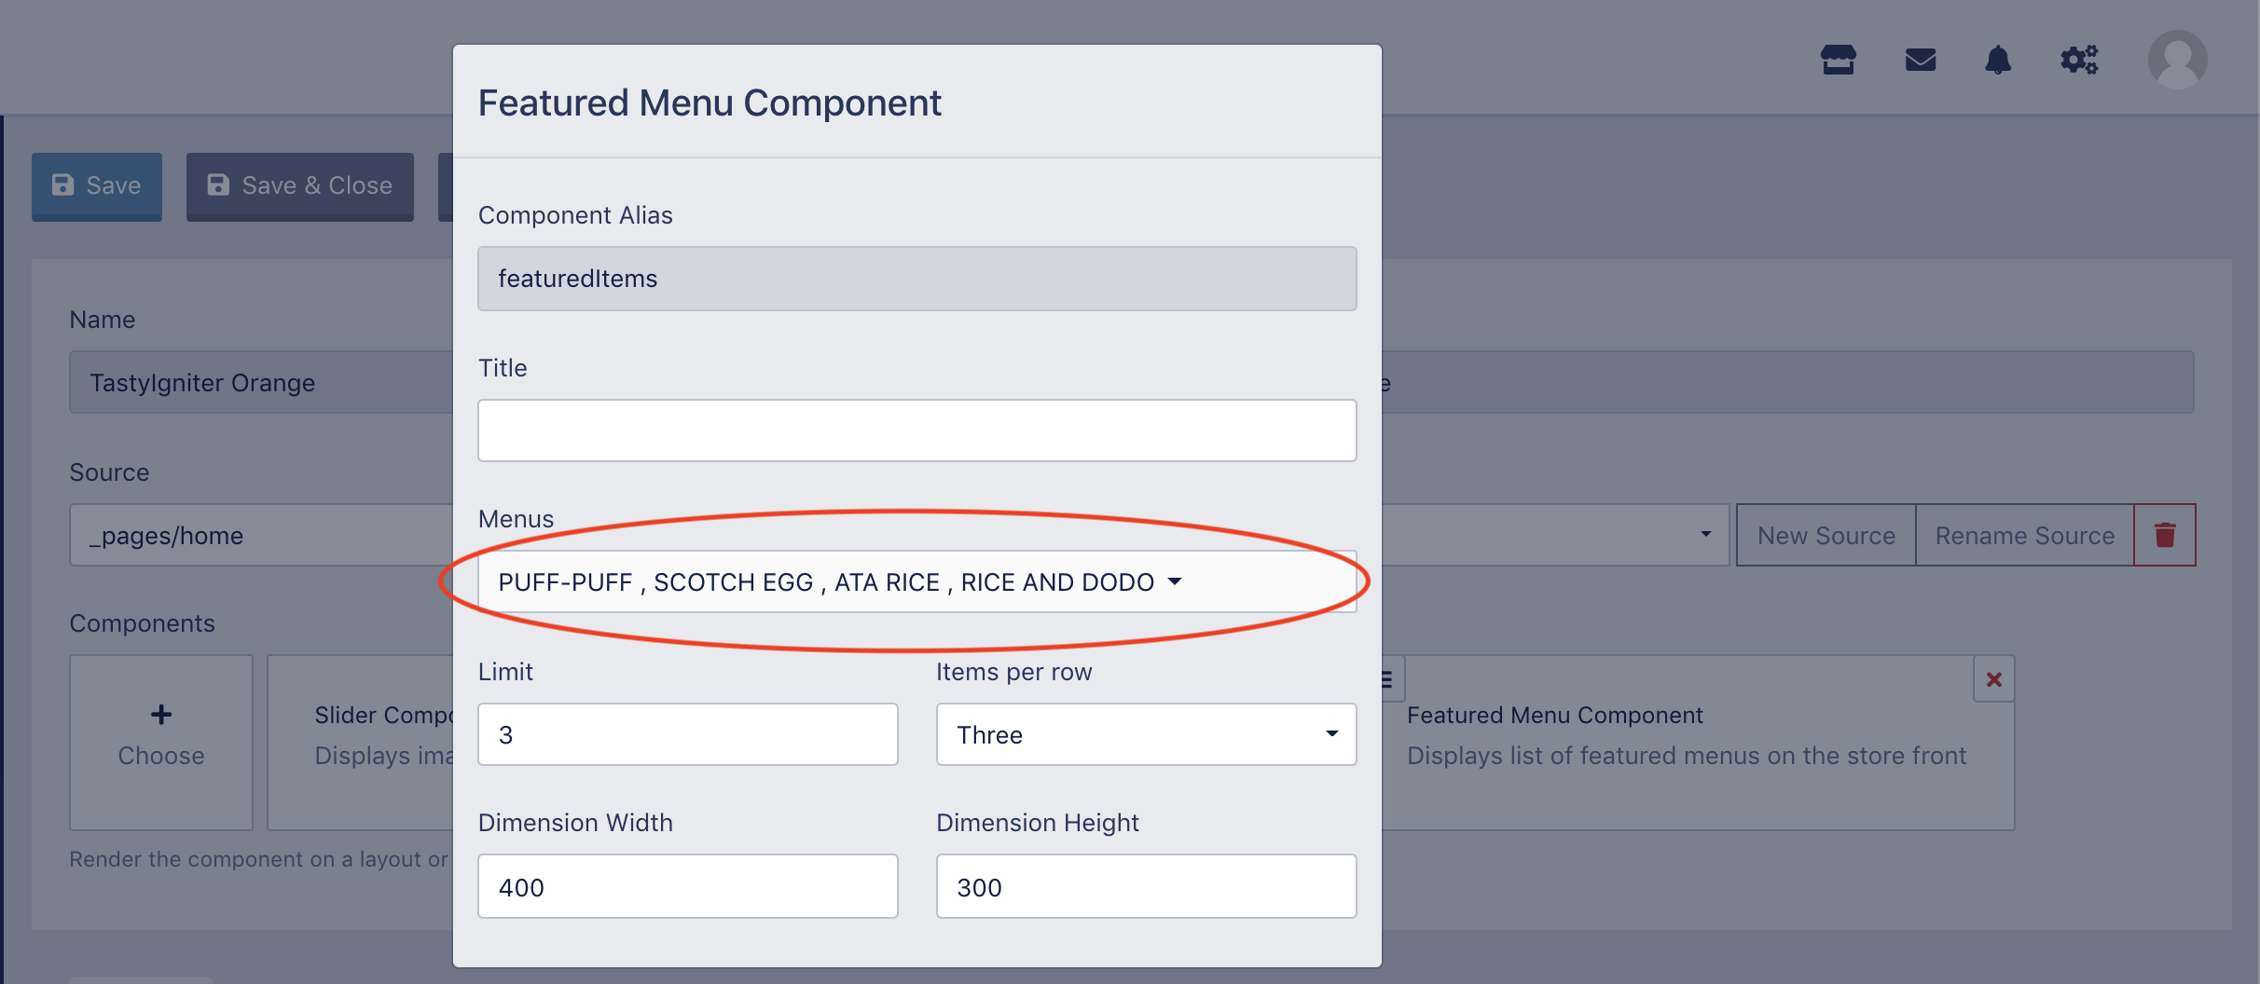Open the notifications bell icon
The width and height of the screenshot is (2260, 984).
[x=1997, y=60]
